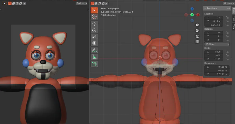Click the Location Y field (-0.19 m)
The width and height of the screenshot is (235, 124).
pos(214,21)
